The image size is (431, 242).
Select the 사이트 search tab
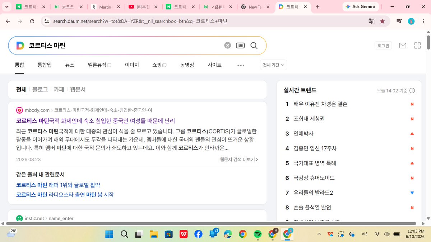(214, 65)
